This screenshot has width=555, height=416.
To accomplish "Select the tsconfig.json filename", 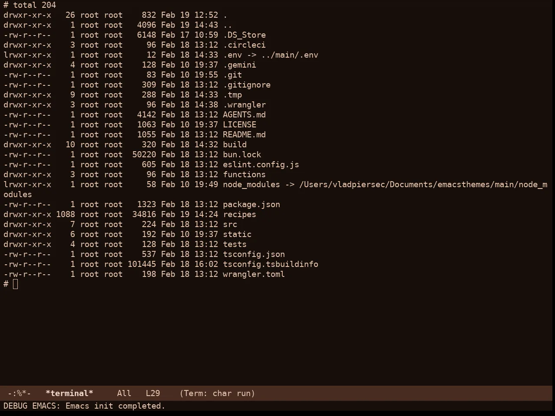I will point(254,254).
